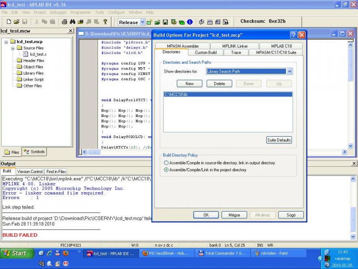
Task: Click the editor horizontal scroll left arrow
Action: point(85,152)
